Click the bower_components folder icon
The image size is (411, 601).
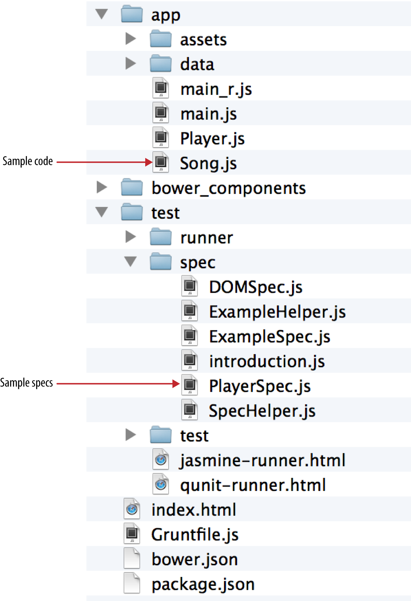point(132,187)
